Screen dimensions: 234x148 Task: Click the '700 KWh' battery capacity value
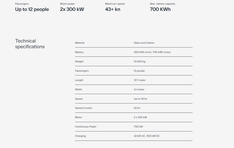[x=160, y=9]
